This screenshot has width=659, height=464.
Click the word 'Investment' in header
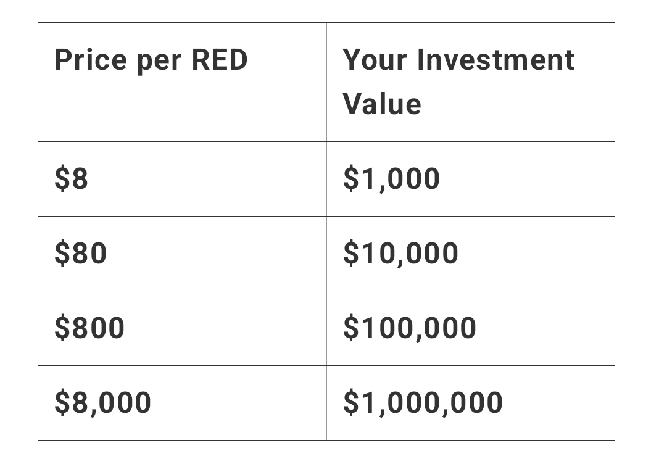(x=496, y=60)
